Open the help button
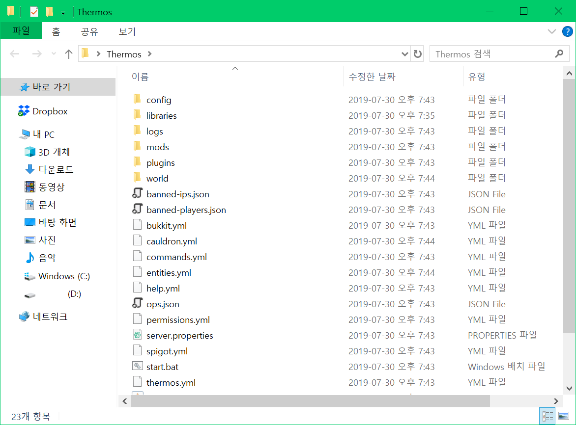The width and height of the screenshot is (576, 425). point(567,31)
